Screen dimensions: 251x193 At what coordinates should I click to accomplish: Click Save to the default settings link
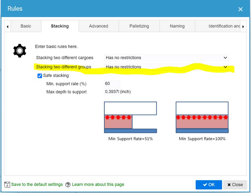coord(37,184)
